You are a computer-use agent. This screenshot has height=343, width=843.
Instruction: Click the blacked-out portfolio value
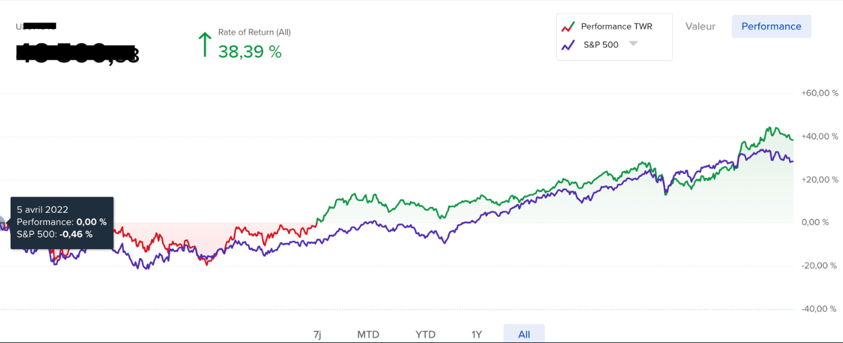[76, 53]
